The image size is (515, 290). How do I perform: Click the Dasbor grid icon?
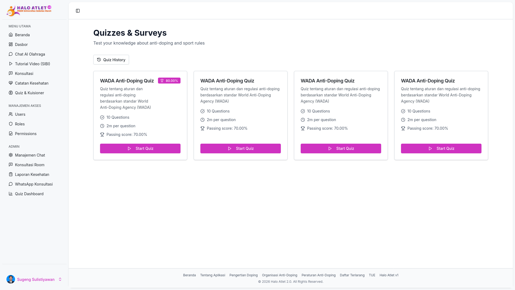(11, 44)
